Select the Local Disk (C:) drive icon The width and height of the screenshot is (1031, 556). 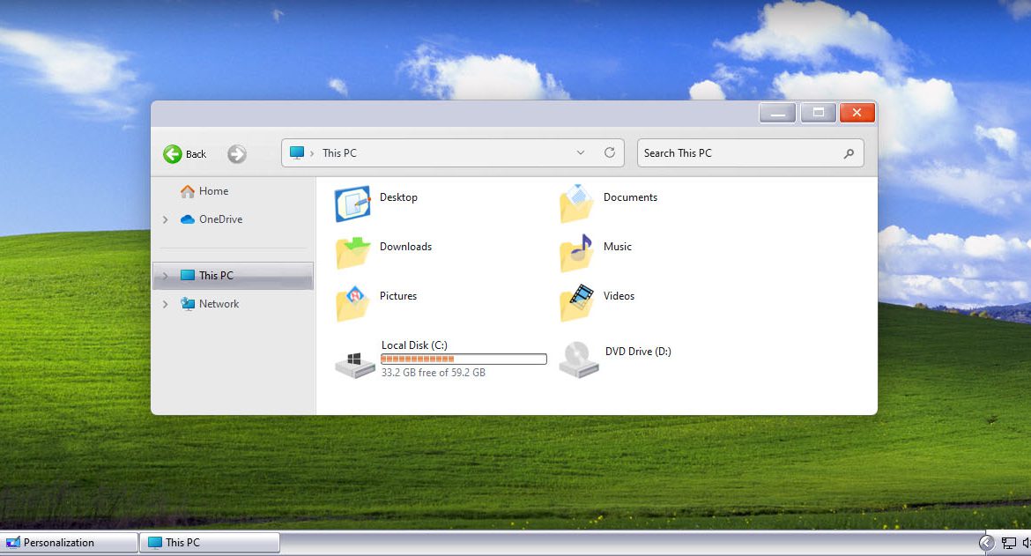(x=355, y=365)
